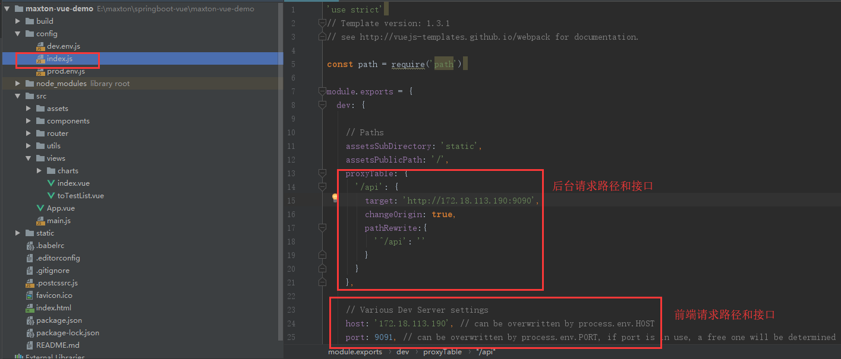This screenshot has height=359, width=841.
Task: Click the package.json file icon
Action: 29,320
